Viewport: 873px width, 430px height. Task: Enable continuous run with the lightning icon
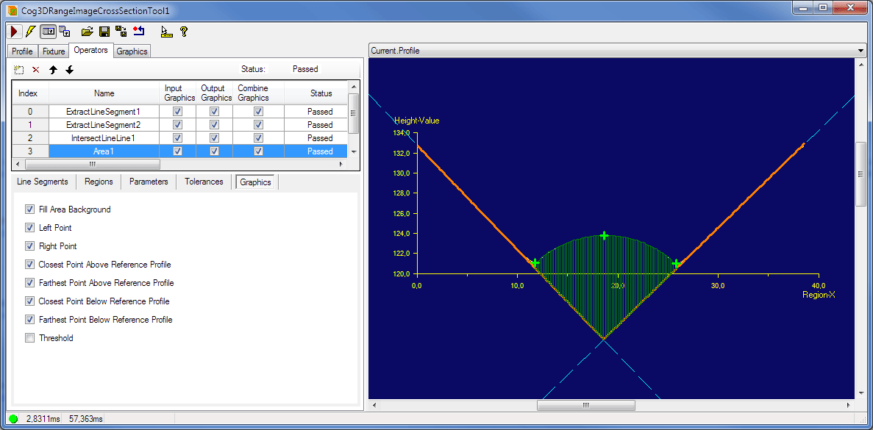click(x=30, y=31)
